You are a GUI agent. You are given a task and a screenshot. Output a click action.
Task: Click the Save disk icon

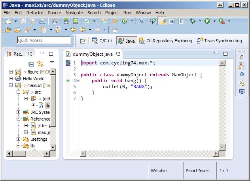[x=23, y=21]
